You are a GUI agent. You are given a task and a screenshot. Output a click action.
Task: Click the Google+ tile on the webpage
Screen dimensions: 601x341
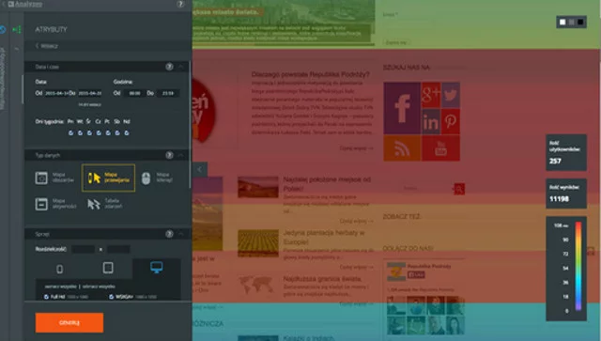[431, 95]
